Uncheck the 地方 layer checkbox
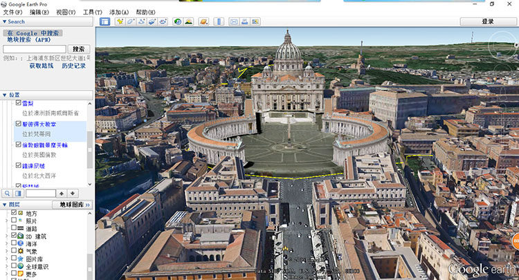Screen dimensions: 519x280 (x=14, y=212)
